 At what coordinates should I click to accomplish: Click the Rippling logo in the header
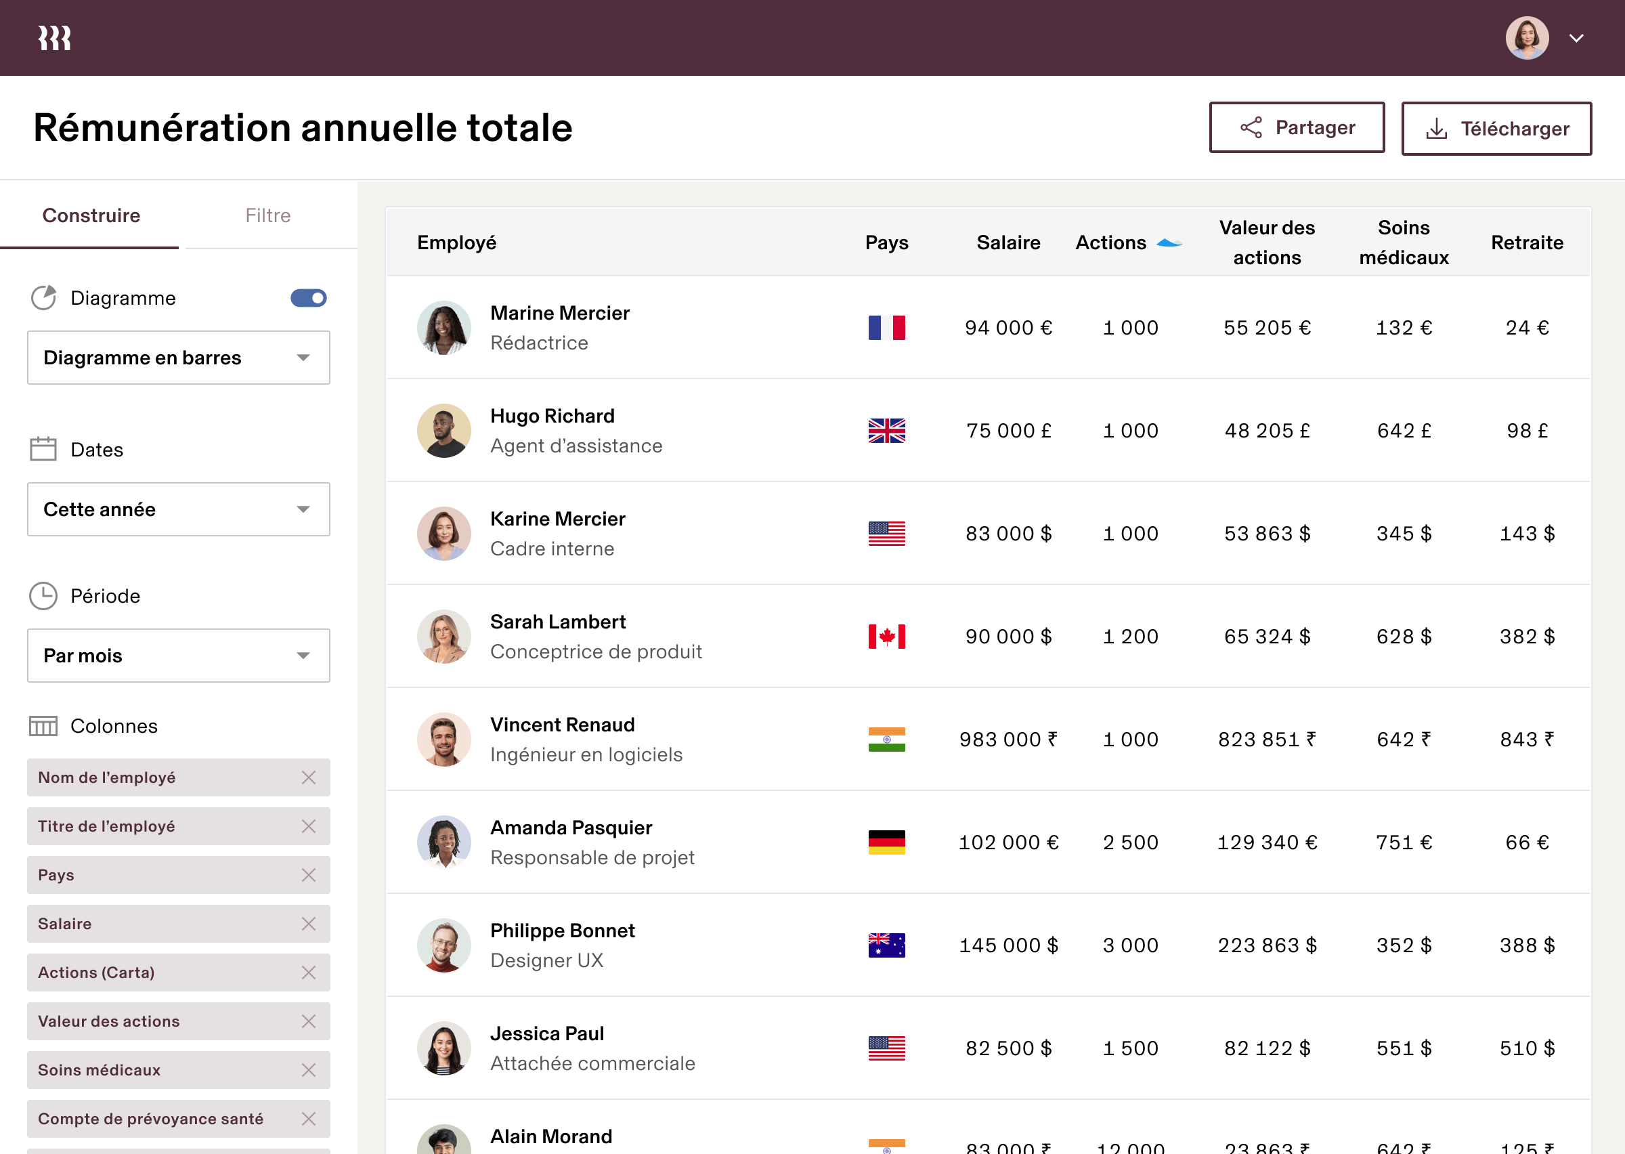point(55,38)
